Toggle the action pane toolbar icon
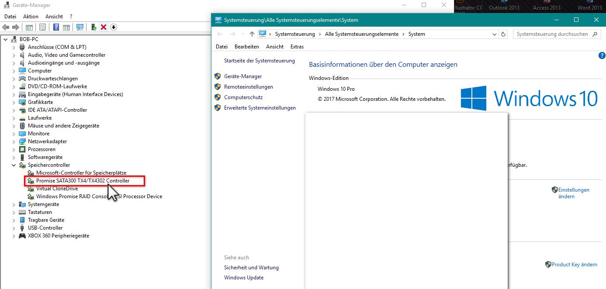This screenshot has height=289, width=606. 66,27
